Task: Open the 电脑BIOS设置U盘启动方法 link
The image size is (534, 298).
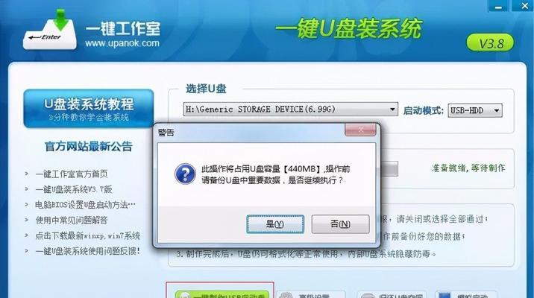Action: [x=85, y=205]
